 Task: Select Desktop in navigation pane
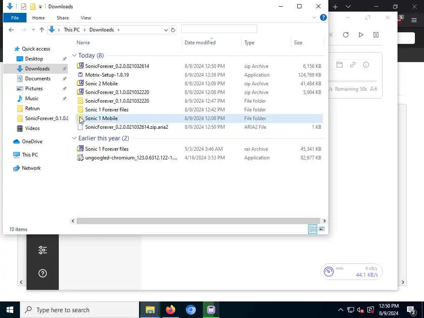point(34,59)
